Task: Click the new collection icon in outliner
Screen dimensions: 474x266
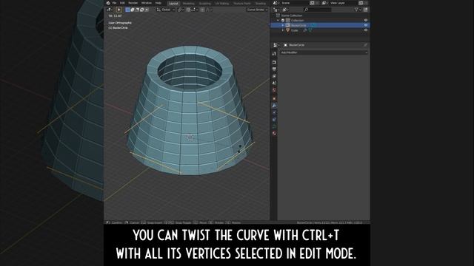Action: (365, 10)
